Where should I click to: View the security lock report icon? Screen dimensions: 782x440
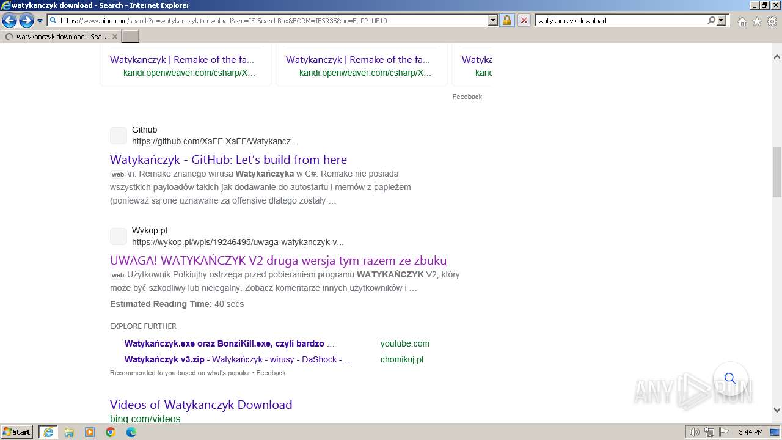click(x=506, y=20)
